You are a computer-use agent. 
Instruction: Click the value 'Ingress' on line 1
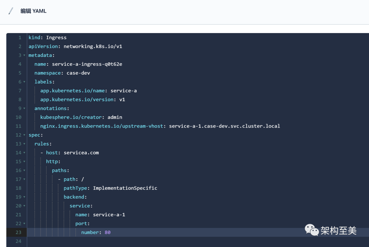[x=56, y=38]
